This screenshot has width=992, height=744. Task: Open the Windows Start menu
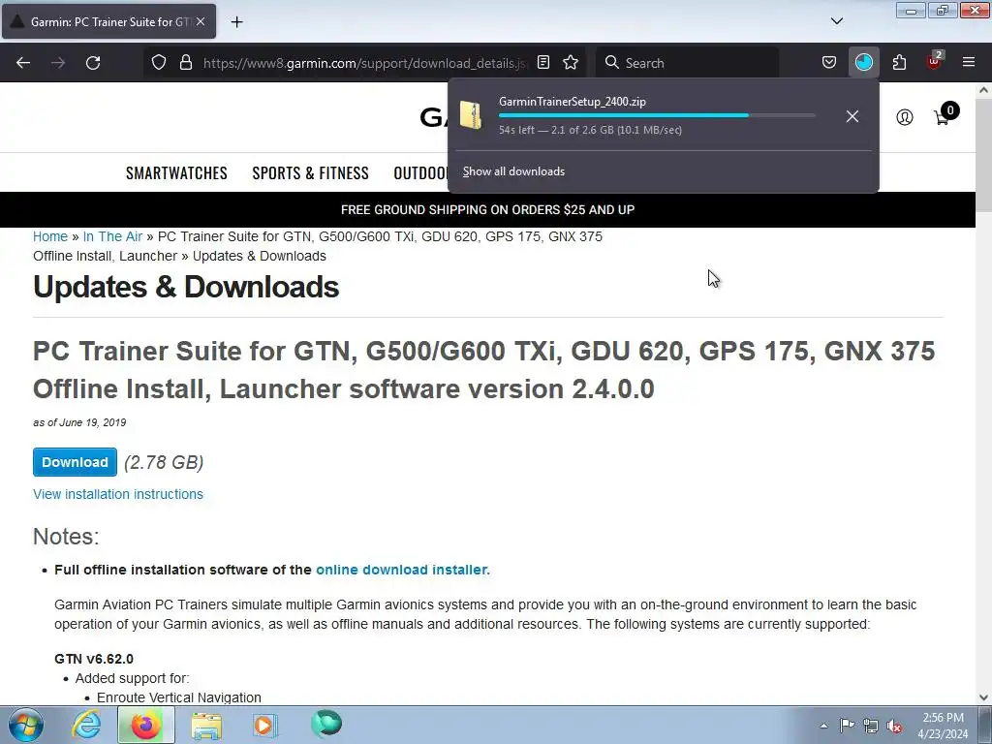[x=25, y=725]
